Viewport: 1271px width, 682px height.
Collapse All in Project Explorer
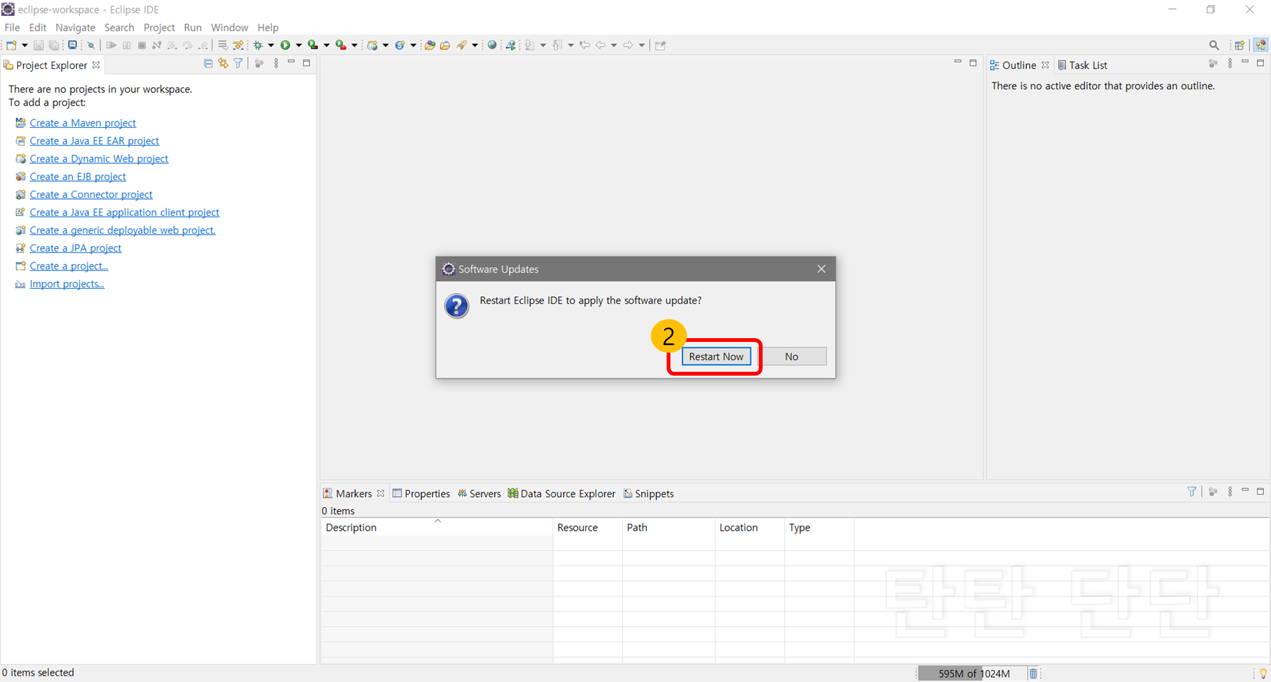[208, 64]
